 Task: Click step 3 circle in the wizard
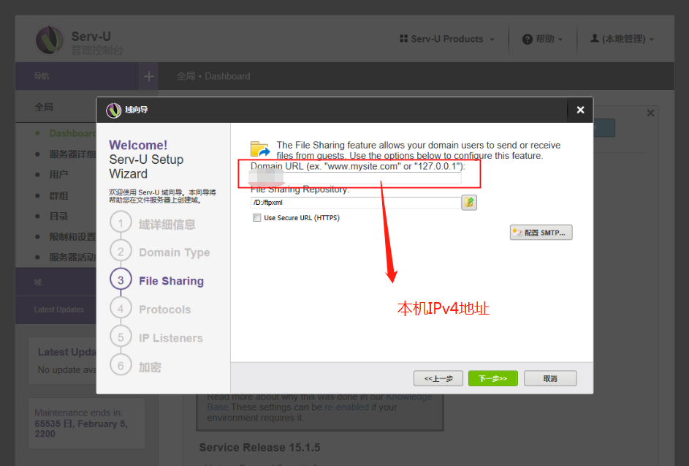pos(121,280)
